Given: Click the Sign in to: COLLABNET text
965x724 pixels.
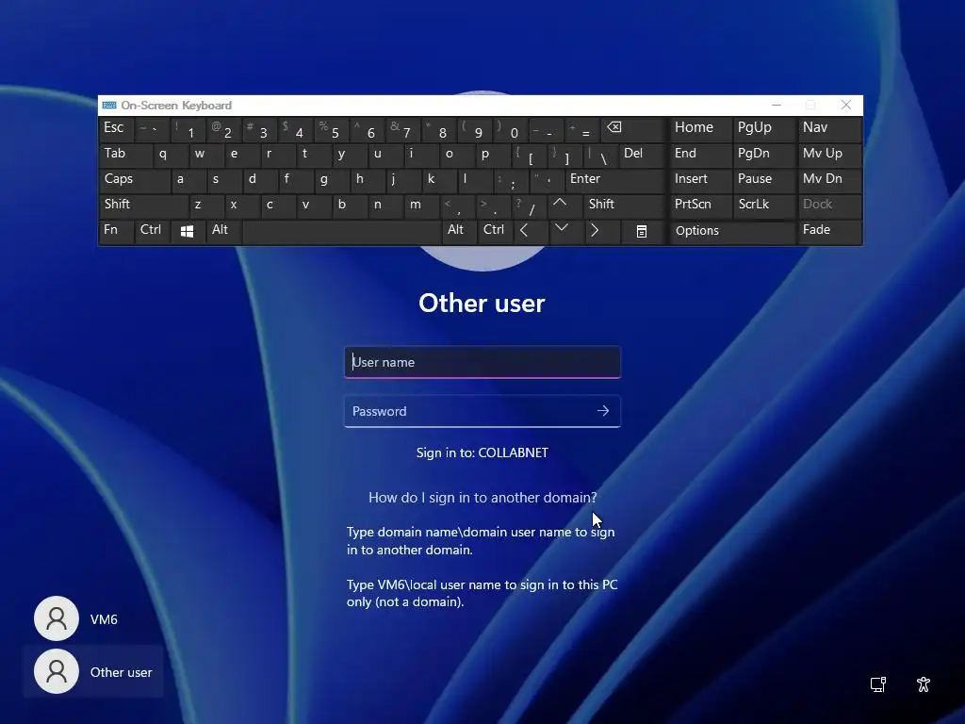Looking at the screenshot, I should pos(482,452).
